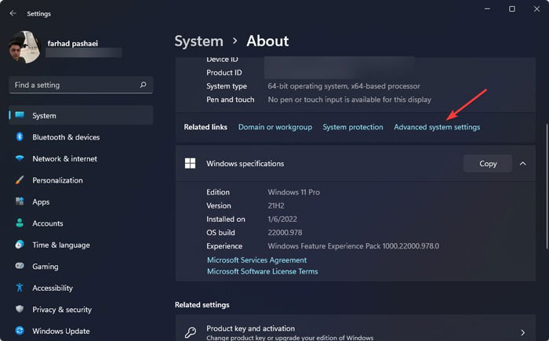Open System protection link
Viewport: 549px width, 341px height.
[353, 127]
